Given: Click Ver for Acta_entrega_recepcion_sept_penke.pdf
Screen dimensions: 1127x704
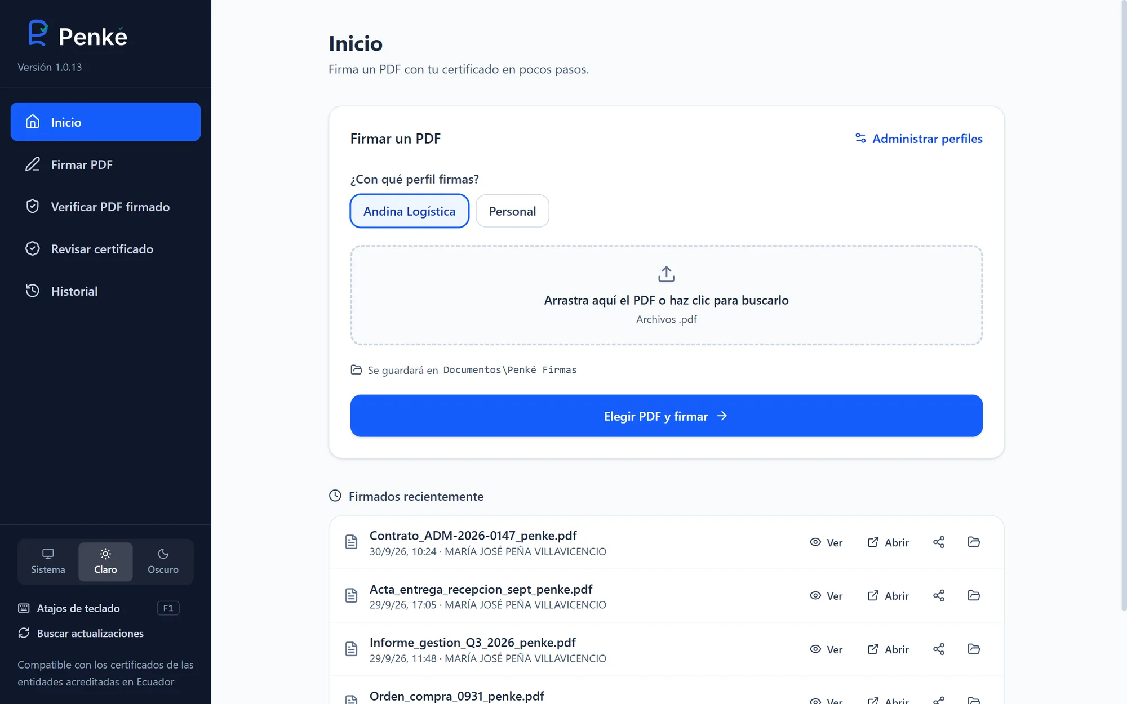Looking at the screenshot, I should pos(826,595).
